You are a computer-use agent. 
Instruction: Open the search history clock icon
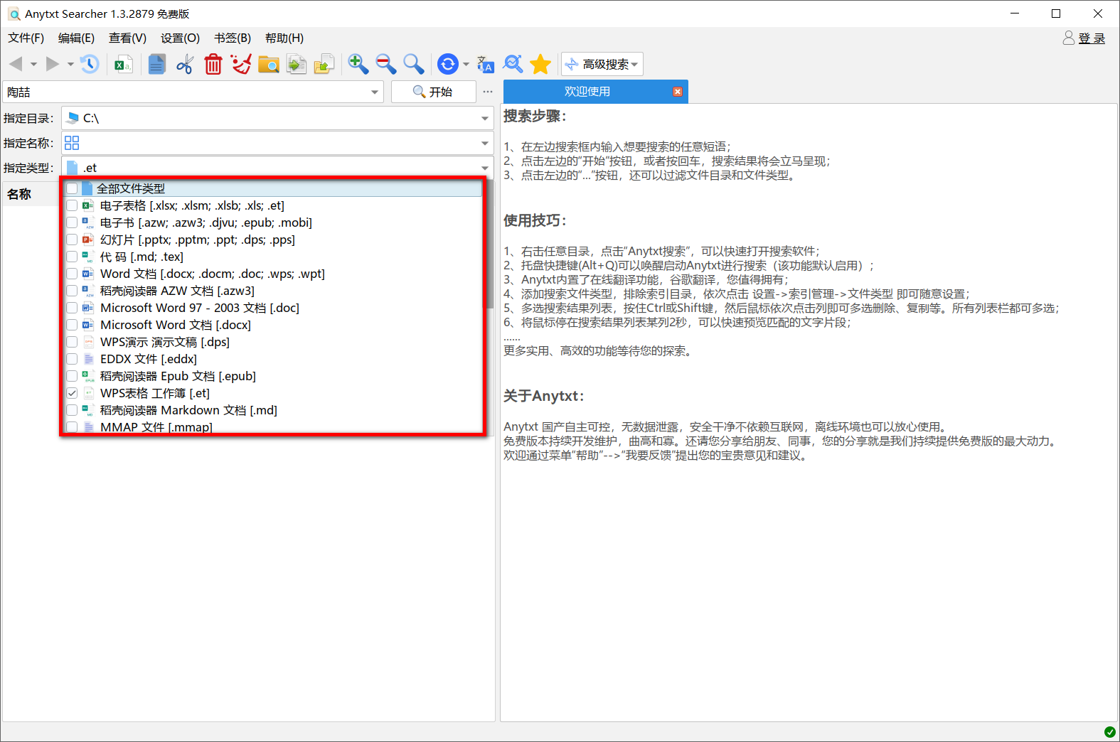[x=90, y=64]
